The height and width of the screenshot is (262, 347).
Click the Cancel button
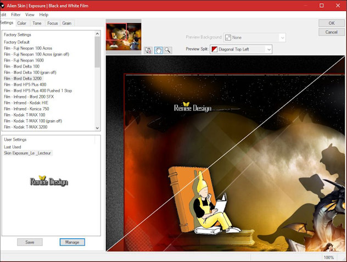[331, 32]
